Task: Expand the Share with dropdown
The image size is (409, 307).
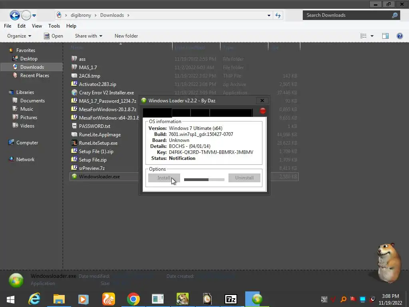Action: [89, 36]
